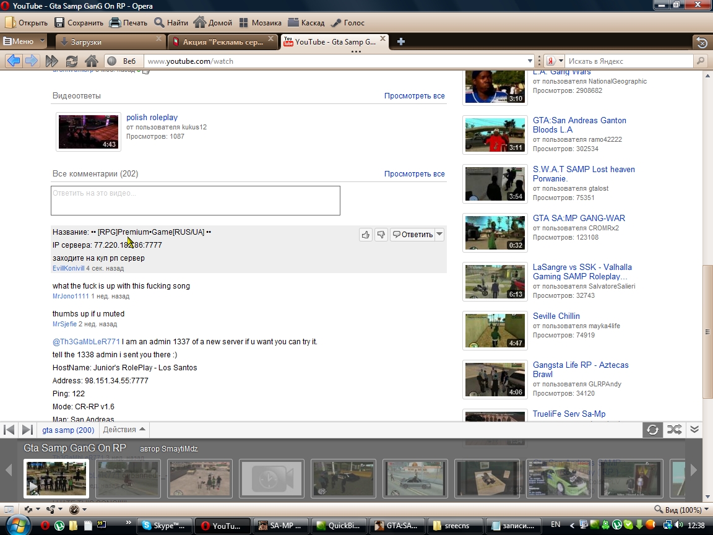Click the fast forward navigation icon
Viewport: 713px width, 535px height.
[x=52, y=61]
